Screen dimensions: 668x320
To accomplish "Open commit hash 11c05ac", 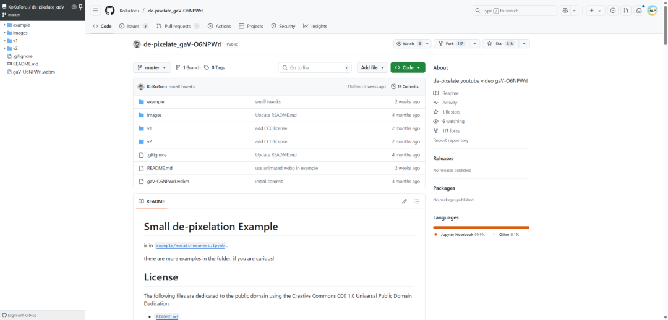I will click(354, 87).
